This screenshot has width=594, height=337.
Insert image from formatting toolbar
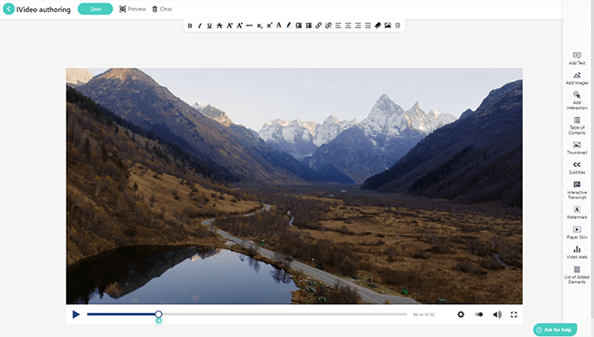click(x=387, y=26)
